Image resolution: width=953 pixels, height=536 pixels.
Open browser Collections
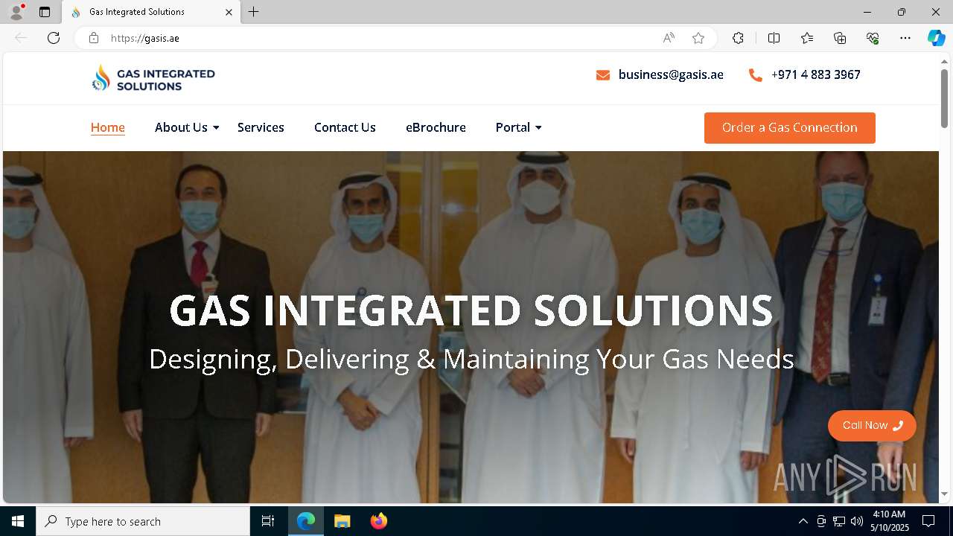[840, 38]
